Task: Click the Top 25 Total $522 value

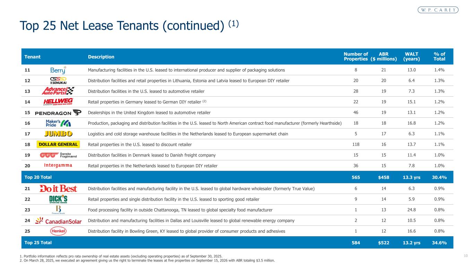Action: [x=384, y=243]
